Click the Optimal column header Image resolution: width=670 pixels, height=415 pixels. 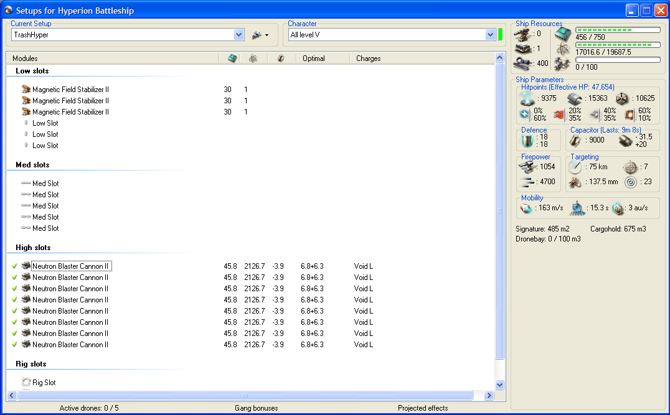pyautogui.click(x=314, y=58)
